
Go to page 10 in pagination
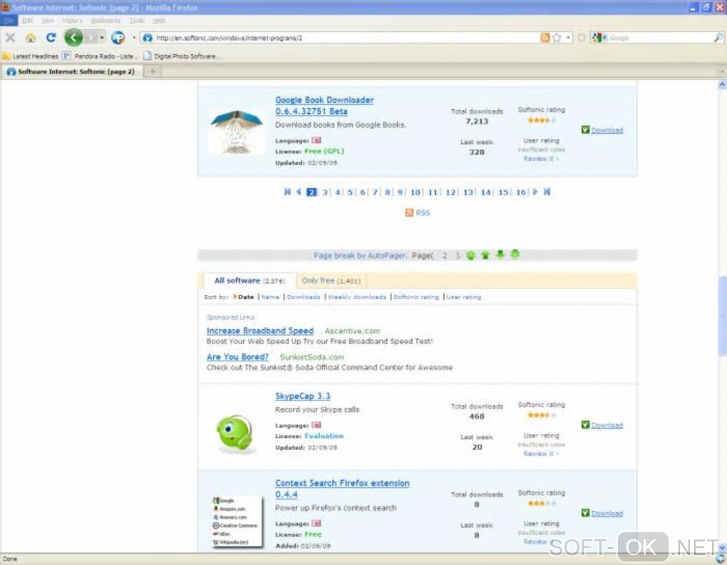[415, 192]
